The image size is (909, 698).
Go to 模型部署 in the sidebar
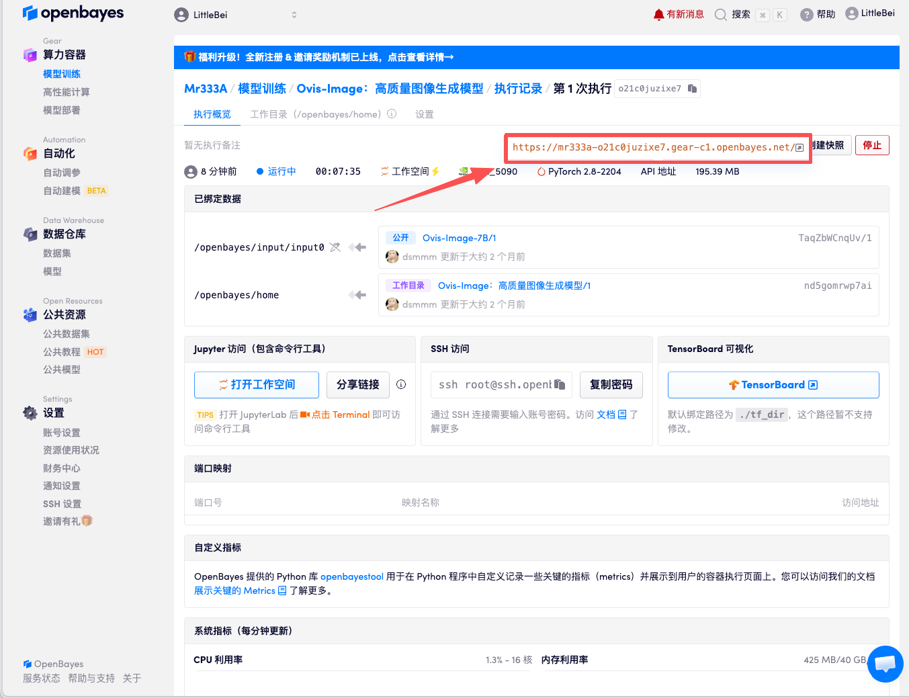click(62, 110)
